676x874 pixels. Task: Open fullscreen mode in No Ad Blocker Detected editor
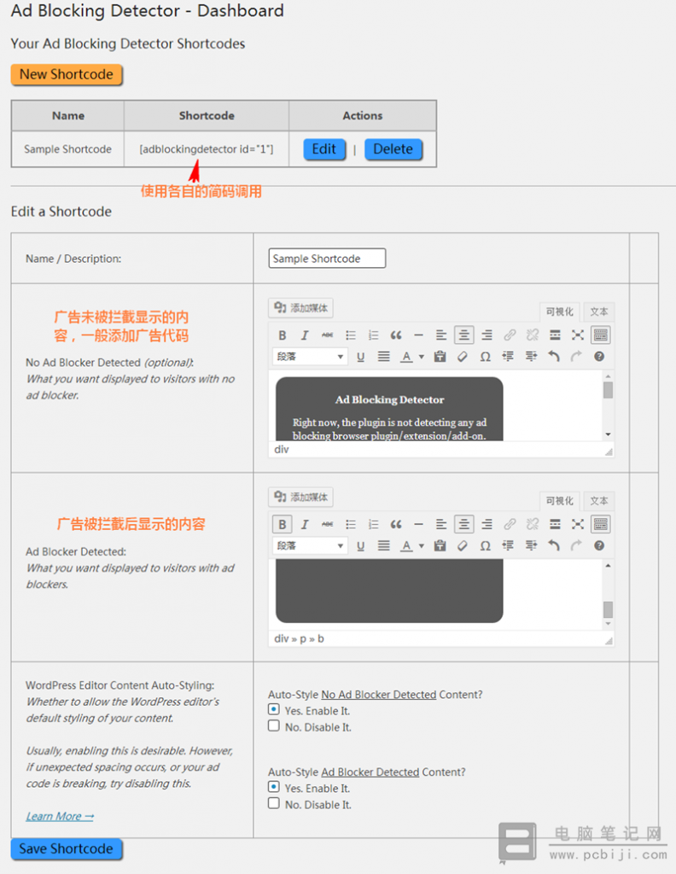click(x=578, y=335)
